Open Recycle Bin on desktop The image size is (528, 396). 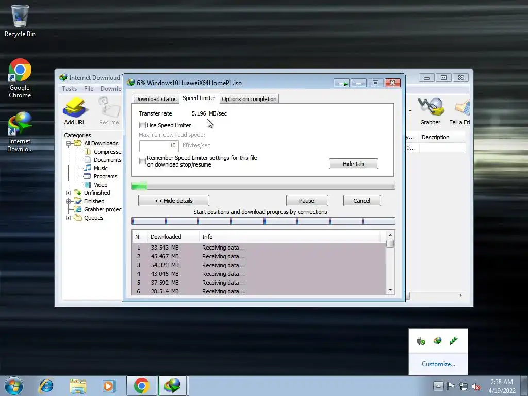20,21
